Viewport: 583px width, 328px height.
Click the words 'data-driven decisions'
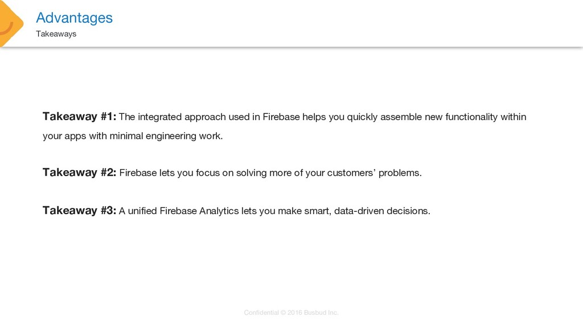pyautogui.click(x=382, y=211)
